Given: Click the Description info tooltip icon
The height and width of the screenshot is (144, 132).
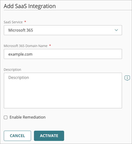Looking at the screenshot, I should [x=127, y=78].
